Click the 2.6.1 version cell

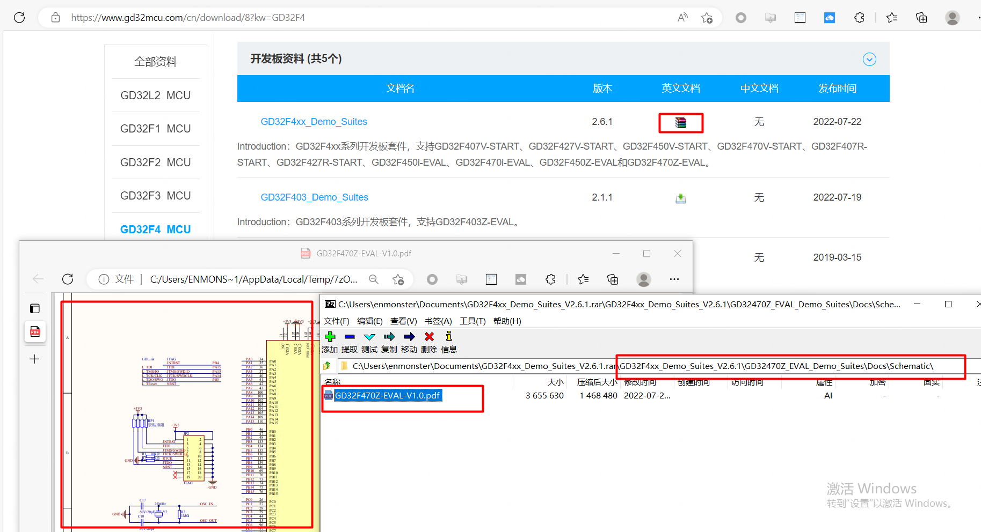coord(602,122)
